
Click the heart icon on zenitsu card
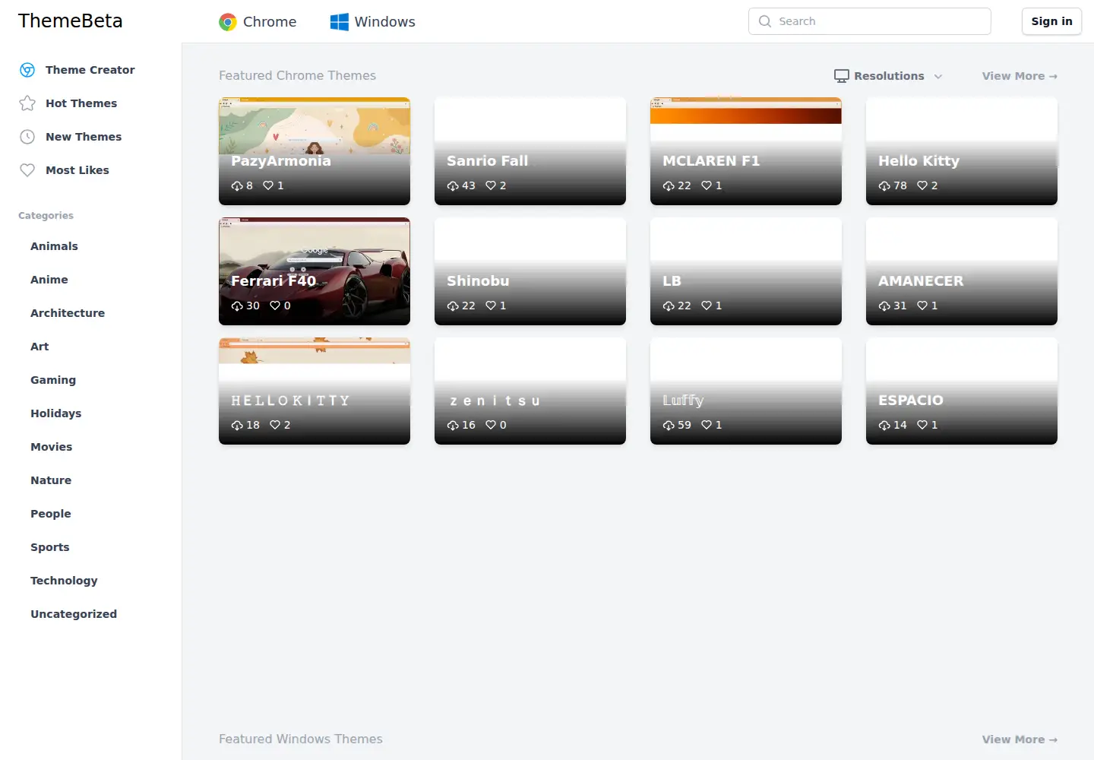(491, 425)
